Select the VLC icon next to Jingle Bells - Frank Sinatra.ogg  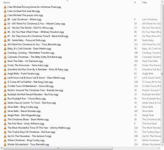pos(5,74)
